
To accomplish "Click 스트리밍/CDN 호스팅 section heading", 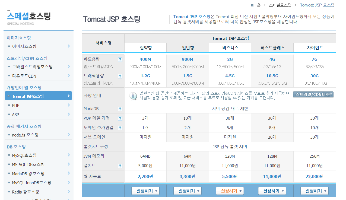I will pos(27,58).
